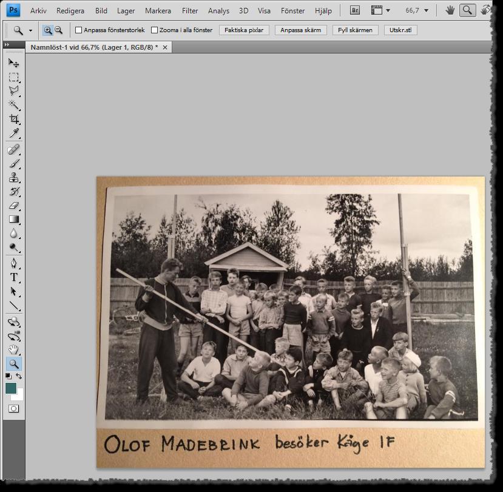Select the Namnlöst-1 document tab

pos(94,47)
